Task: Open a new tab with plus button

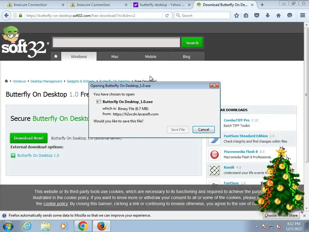Action: click(262, 5)
